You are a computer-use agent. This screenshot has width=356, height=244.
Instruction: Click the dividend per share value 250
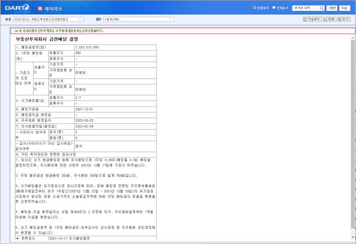pos(78,53)
